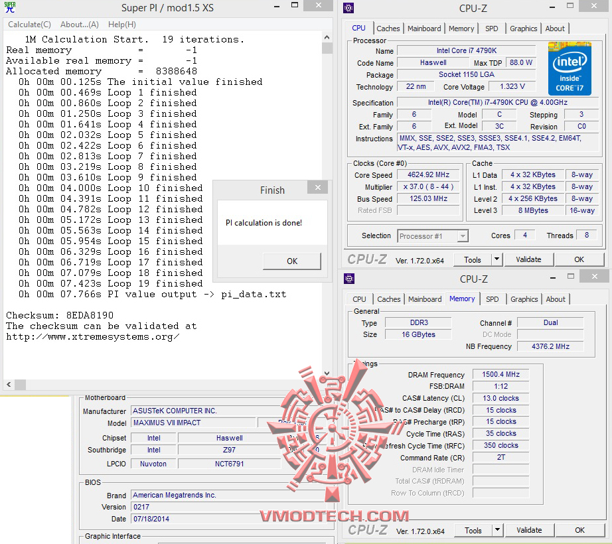The width and height of the screenshot is (612, 544).
Task: Click Super PI vertical scrollbar up arrow
Action: tap(327, 37)
